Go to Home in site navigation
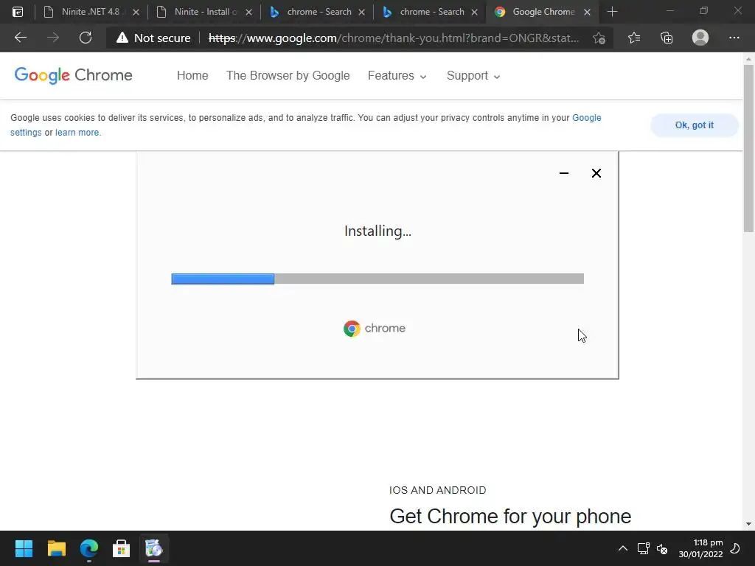The height and width of the screenshot is (566, 755). pyautogui.click(x=192, y=76)
